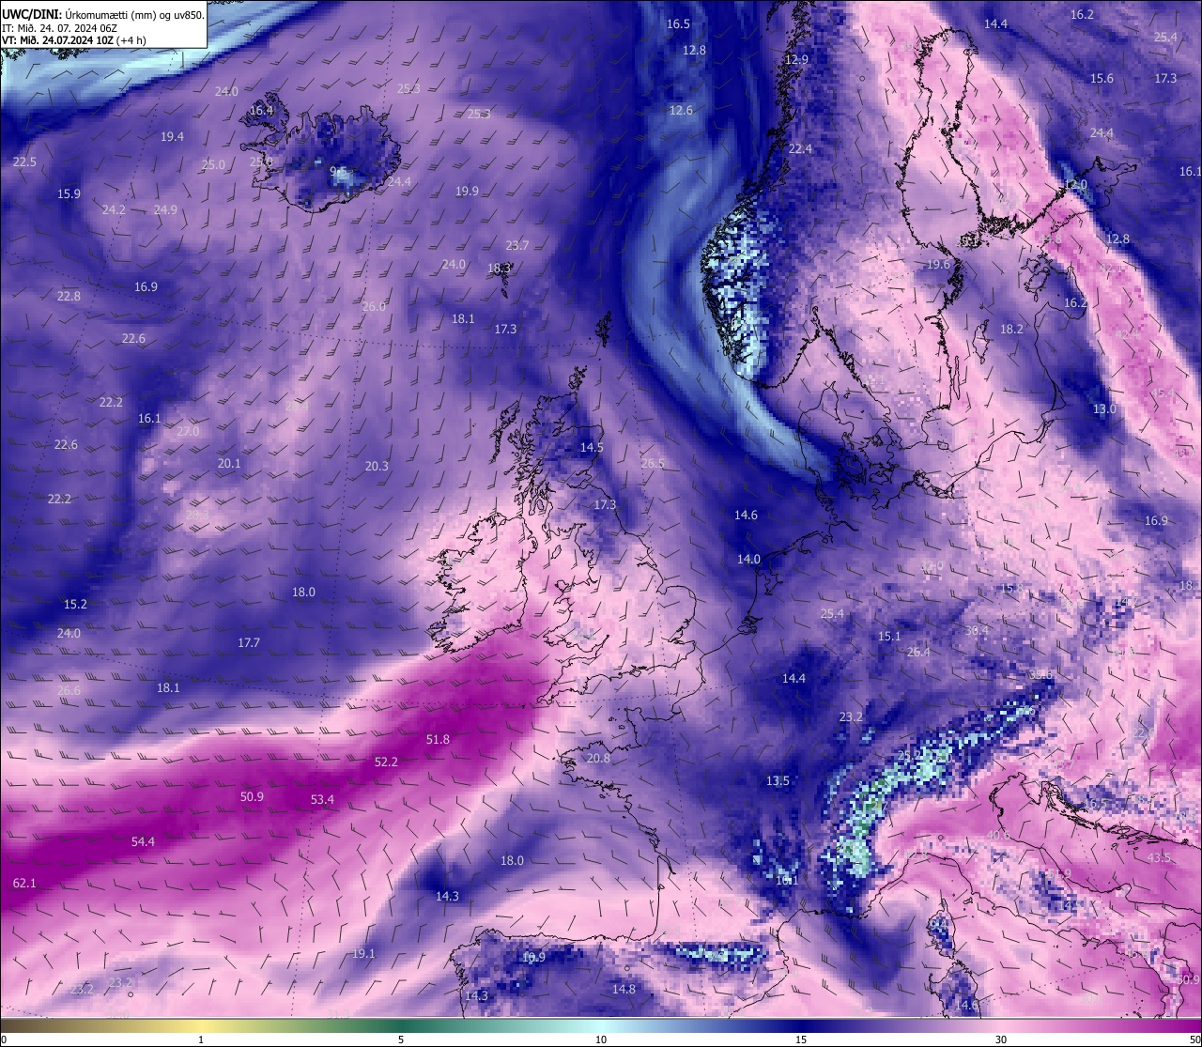Click the 20.8 value near Brittany
Screen dimensions: 1202x1047
(598, 759)
